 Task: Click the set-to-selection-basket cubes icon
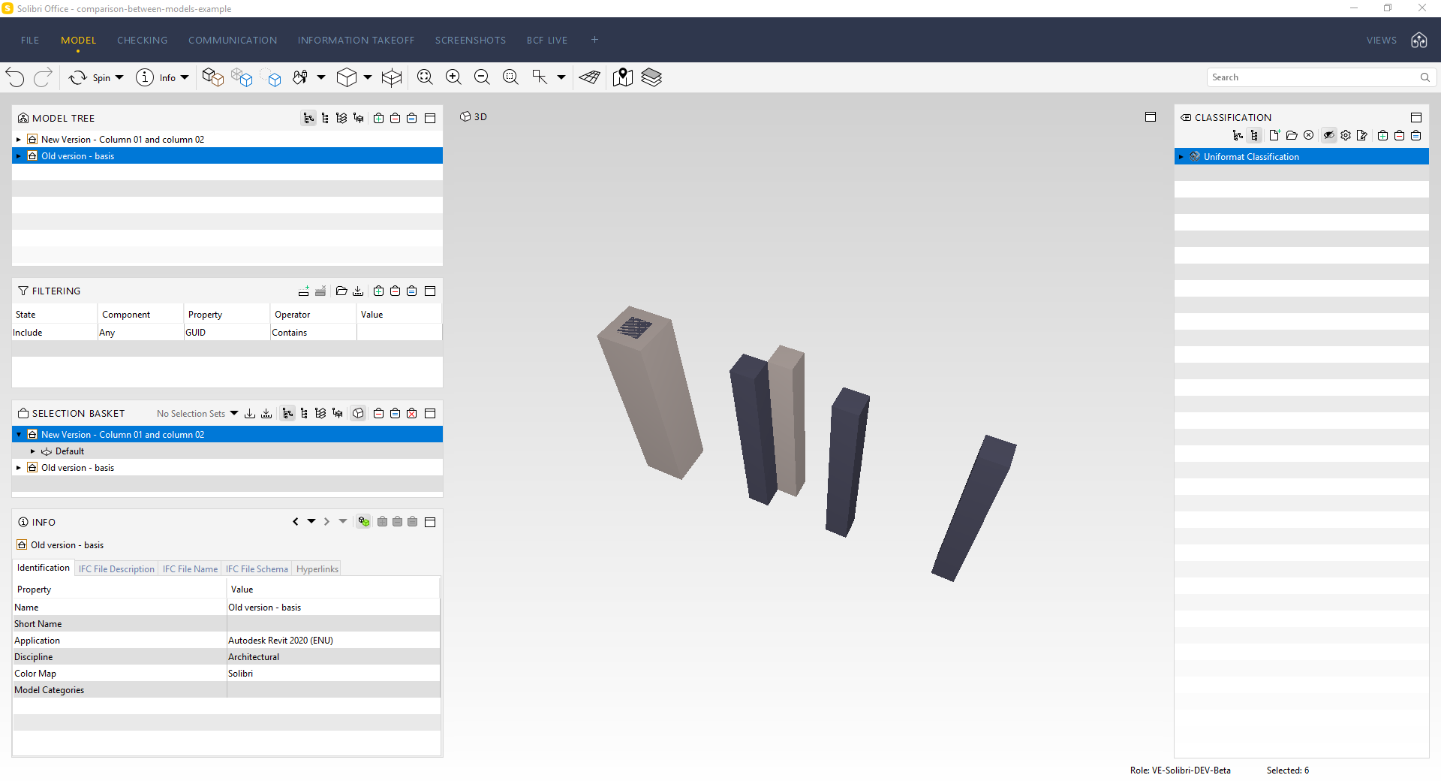[213, 77]
